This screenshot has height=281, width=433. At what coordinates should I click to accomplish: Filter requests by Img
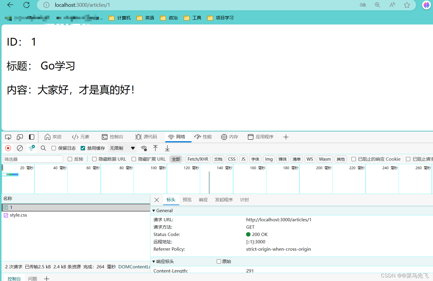(x=269, y=159)
